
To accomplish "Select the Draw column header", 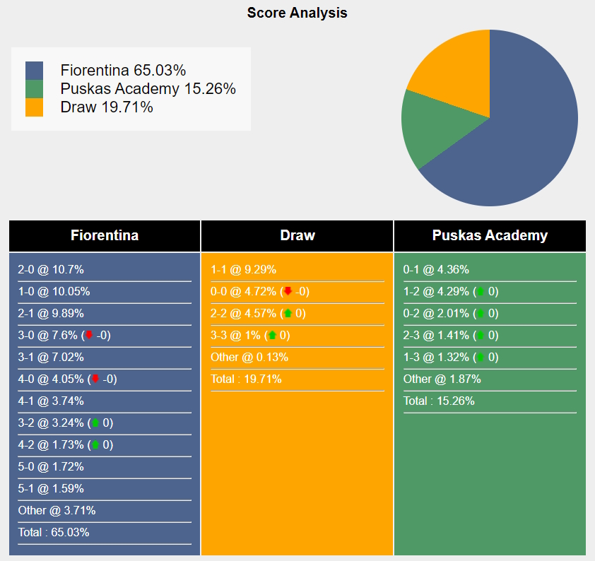I will point(297,235).
